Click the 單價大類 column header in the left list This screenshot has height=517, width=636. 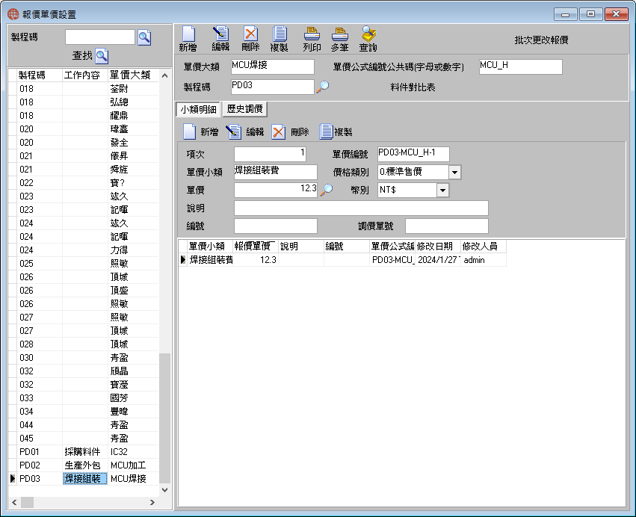(132, 75)
